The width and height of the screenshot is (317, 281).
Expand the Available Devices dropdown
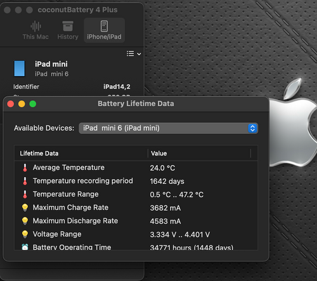coord(168,128)
